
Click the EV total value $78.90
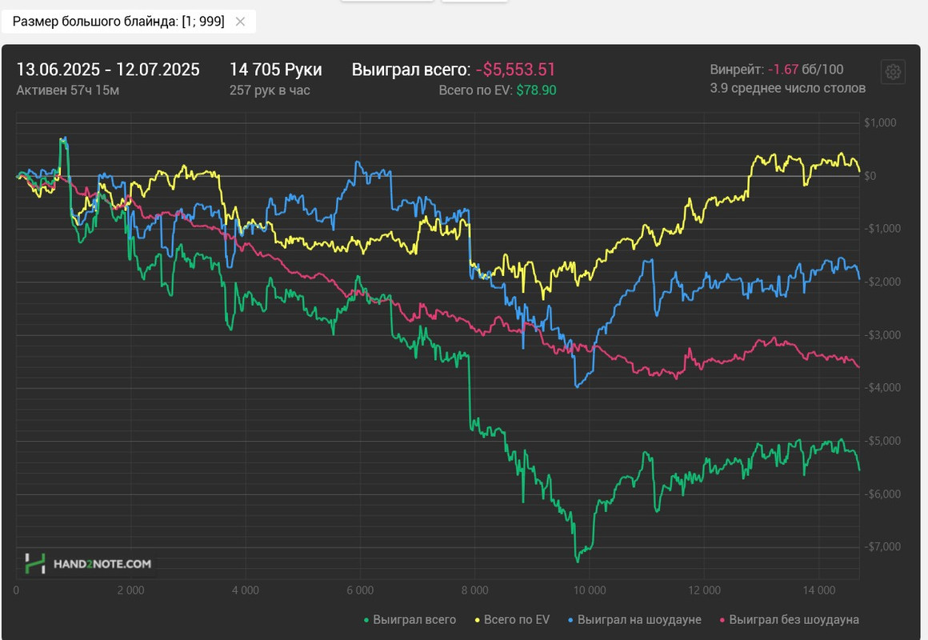(x=536, y=90)
